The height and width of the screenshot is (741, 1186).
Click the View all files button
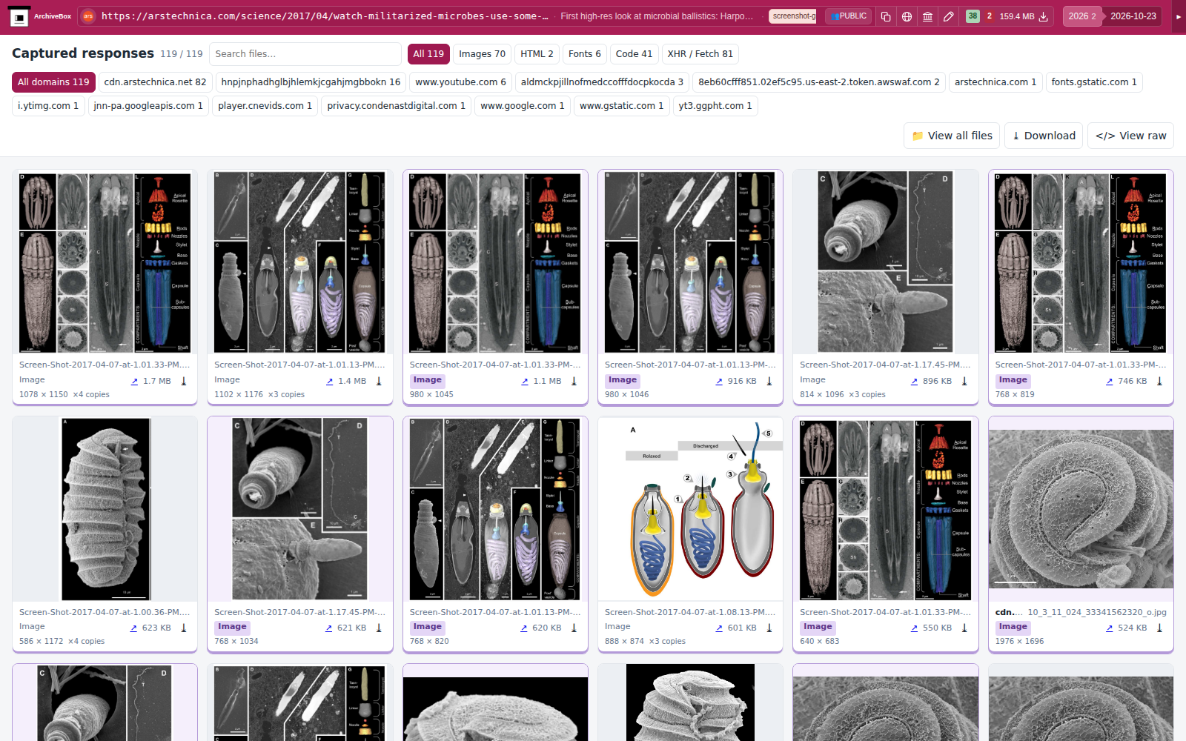pyautogui.click(x=952, y=136)
